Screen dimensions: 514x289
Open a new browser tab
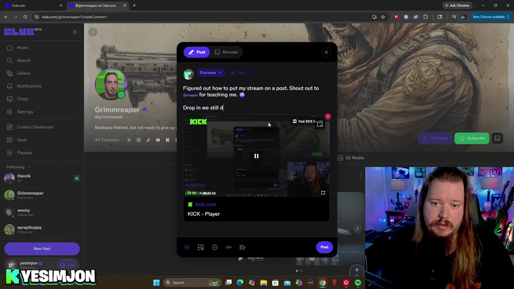coord(135,6)
